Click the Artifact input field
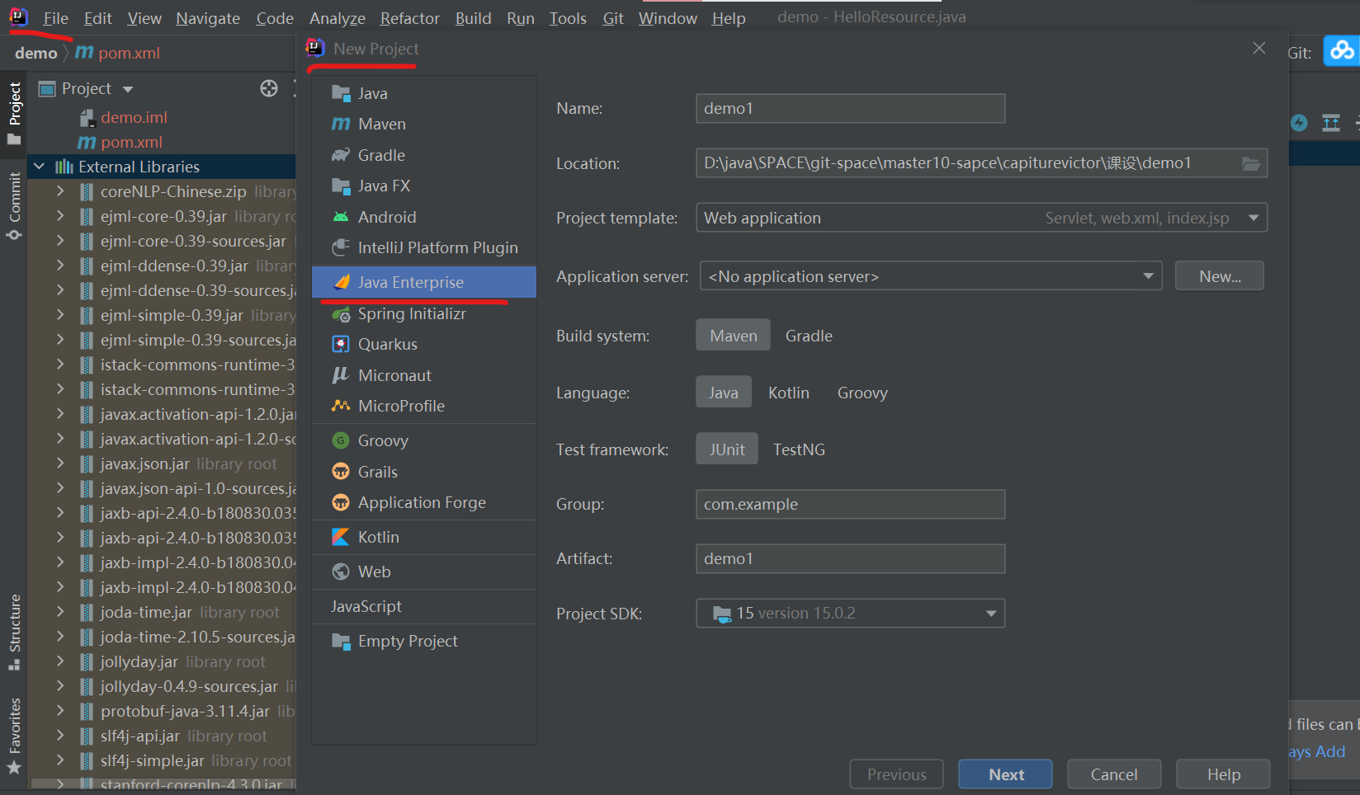 click(x=850, y=558)
